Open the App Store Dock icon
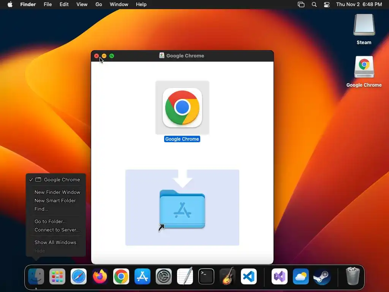The image size is (389, 292). (x=142, y=276)
